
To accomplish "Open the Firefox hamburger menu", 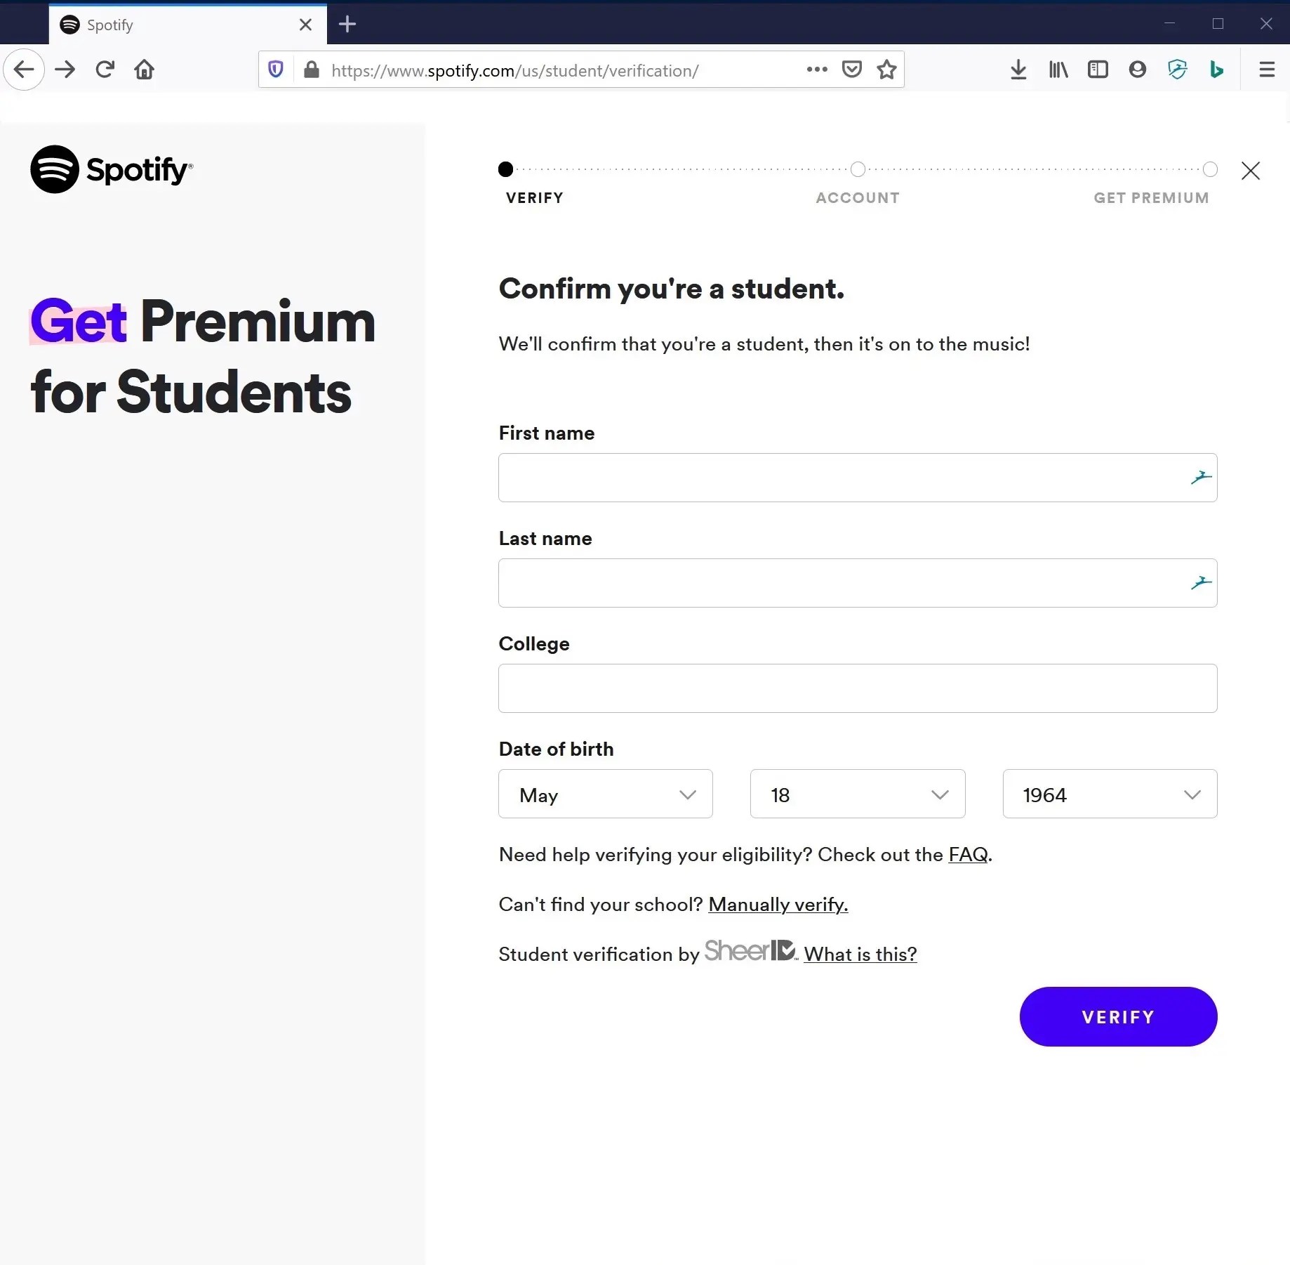I will [1267, 70].
